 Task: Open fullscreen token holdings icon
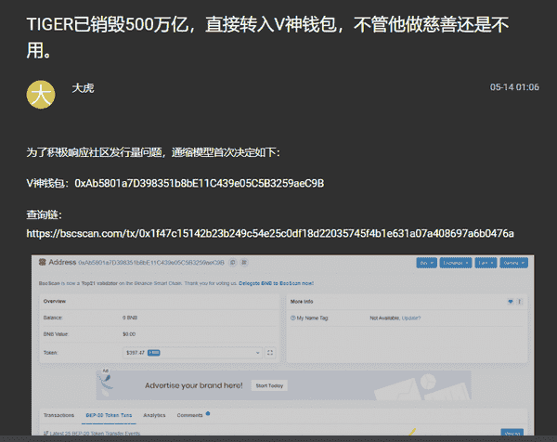[x=270, y=353]
